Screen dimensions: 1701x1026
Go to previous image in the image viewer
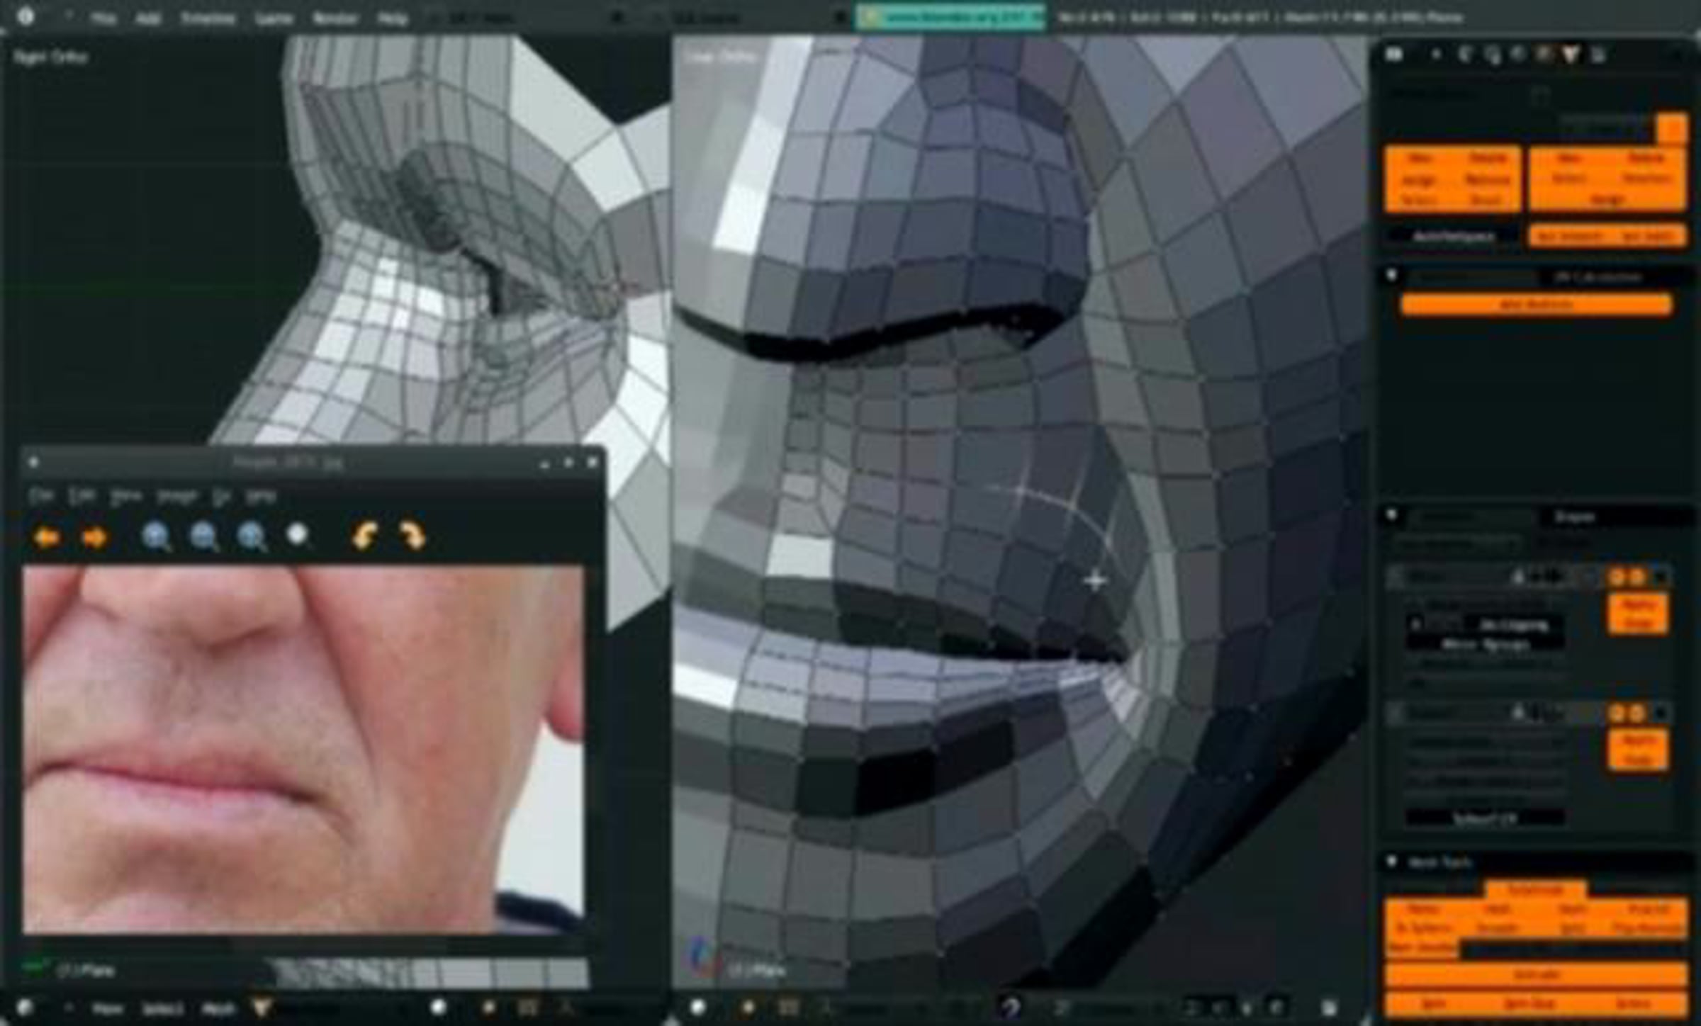point(47,537)
